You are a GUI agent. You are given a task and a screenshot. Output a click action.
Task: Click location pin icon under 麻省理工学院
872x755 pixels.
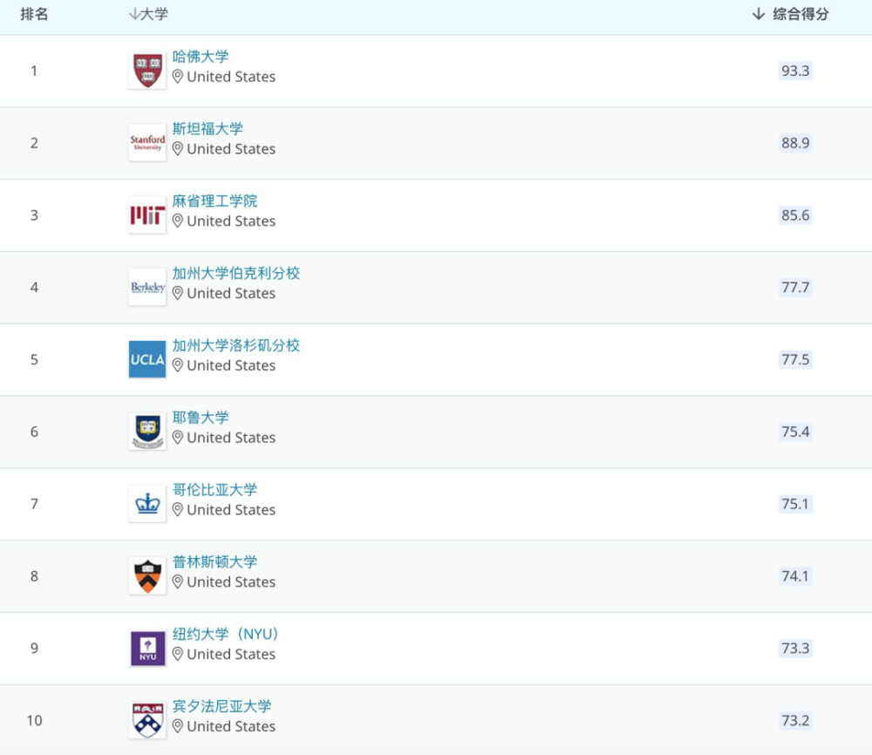[177, 221]
